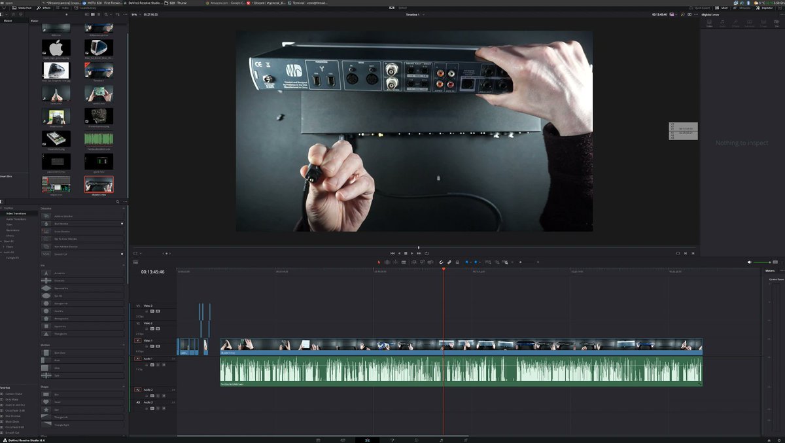Viewport: 785px width, 443px height.
Task: Click the Apple logo media pool thumbnail
Action: pos(56,48)
